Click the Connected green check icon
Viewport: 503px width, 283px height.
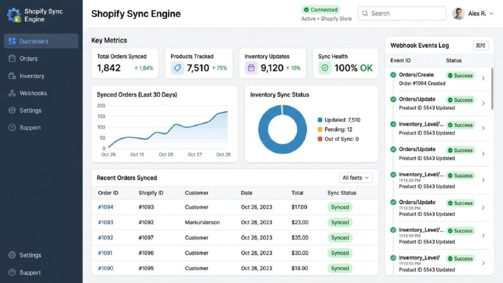point(306,10)
